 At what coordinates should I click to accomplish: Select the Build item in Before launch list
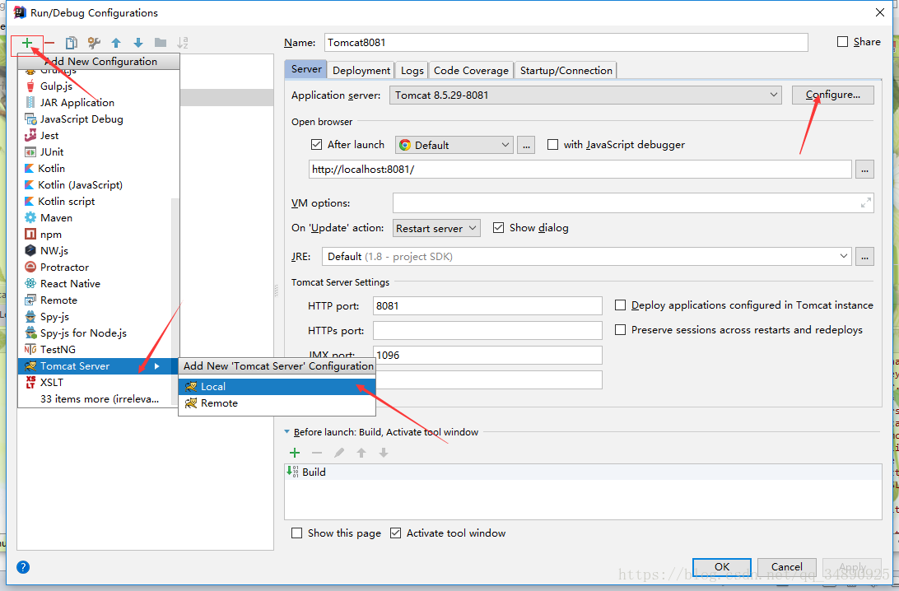click(x=583, y=472)
